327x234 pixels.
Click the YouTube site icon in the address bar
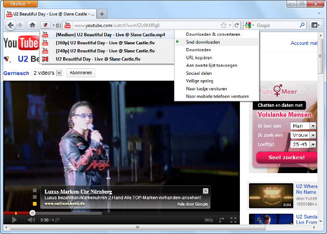coord(67,26)
